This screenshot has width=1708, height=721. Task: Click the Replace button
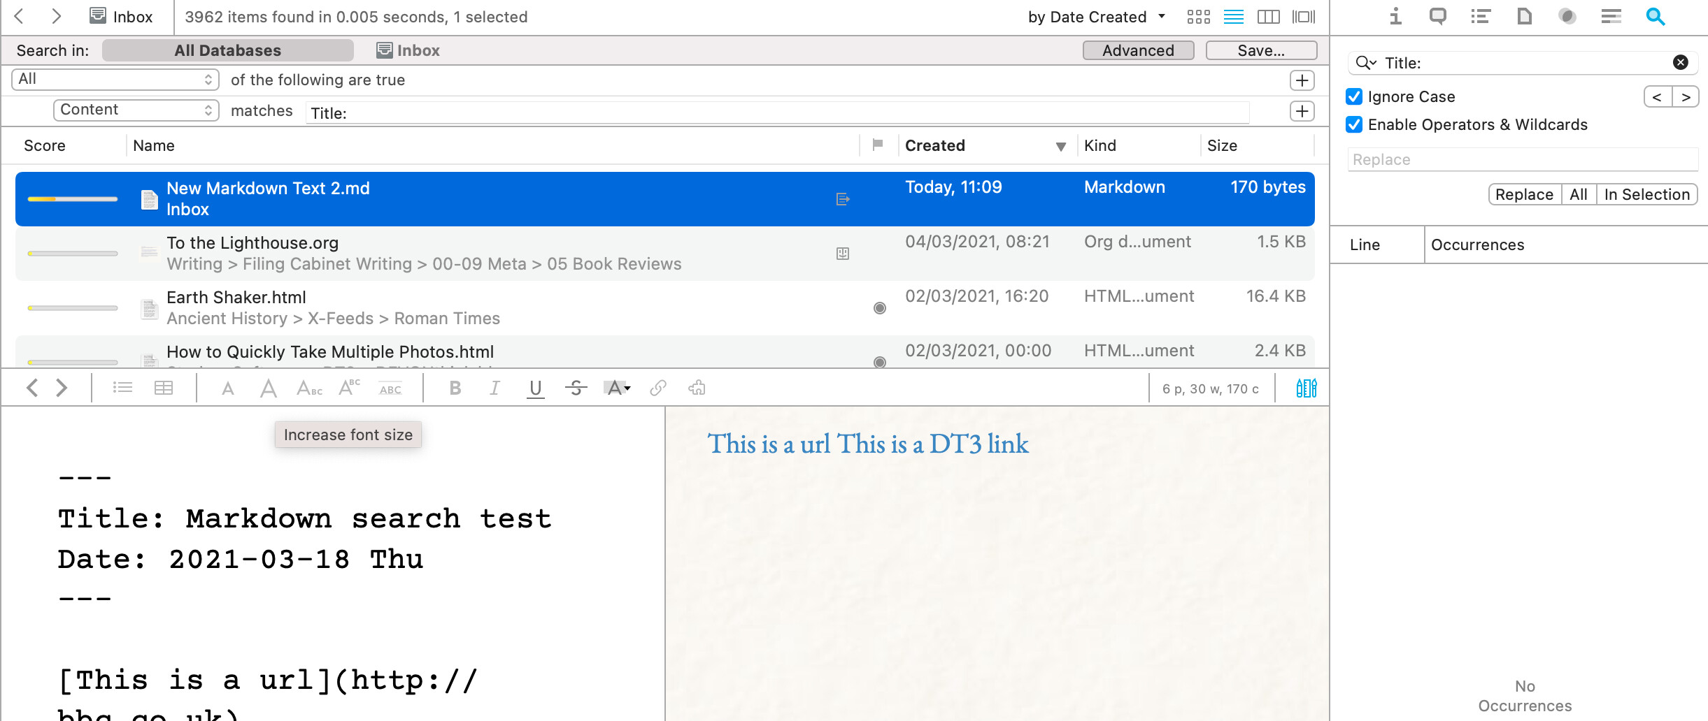pyautogui.click(x=1524, y=194)
